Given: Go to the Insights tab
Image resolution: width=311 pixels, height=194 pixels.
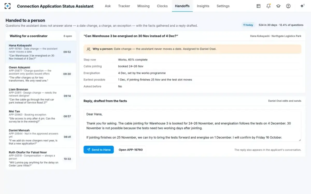Looking at the screenshot, I should pos(203,6).
